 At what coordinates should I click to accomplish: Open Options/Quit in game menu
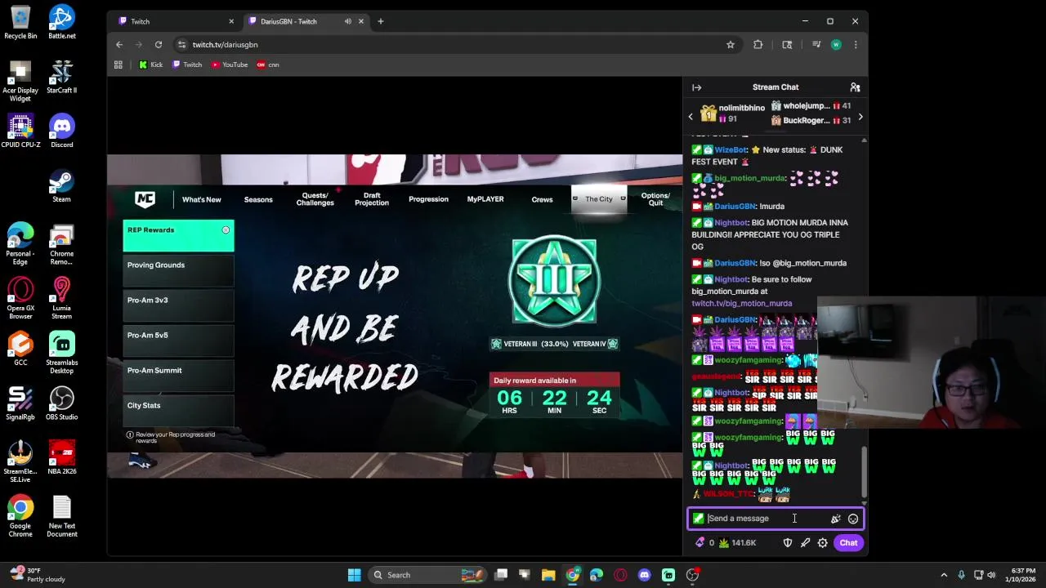[x=655, y=199]
